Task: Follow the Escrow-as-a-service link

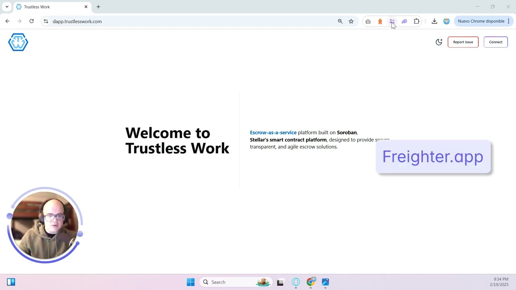Action: (x=273, y=133)
